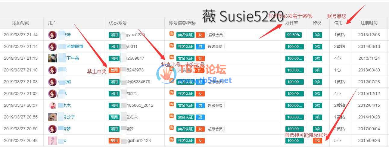Click the 添加时间 column header
This screenshot has width=389, height=148.
[x=21, y=23]
